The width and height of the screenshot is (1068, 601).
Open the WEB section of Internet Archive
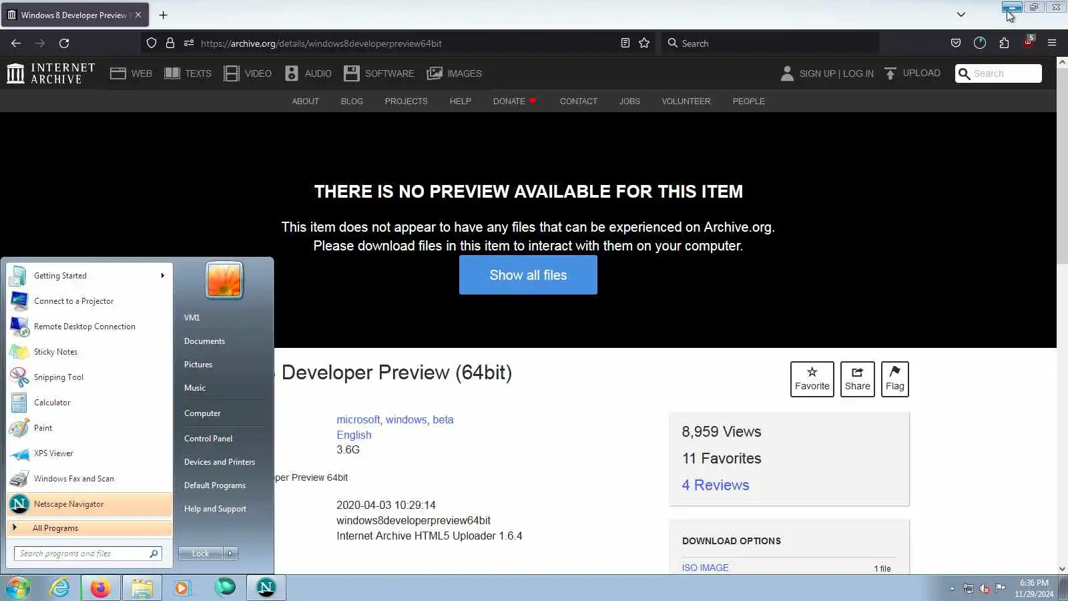[x=131, y=73]
